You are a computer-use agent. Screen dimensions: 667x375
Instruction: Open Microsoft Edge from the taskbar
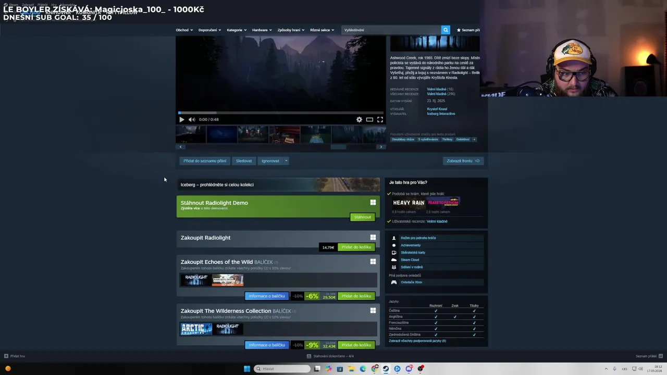[363, 369]
